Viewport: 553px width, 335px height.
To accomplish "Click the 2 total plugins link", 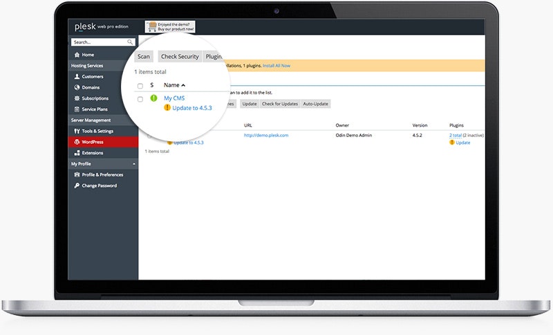I will [456, 135].
